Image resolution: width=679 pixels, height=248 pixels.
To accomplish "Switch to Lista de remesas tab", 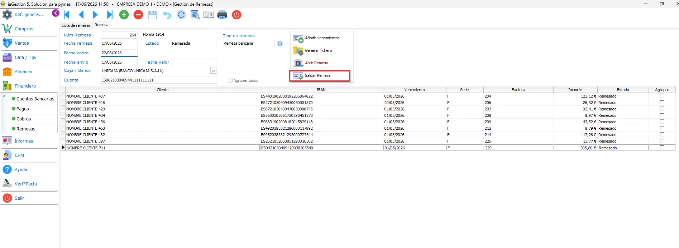I will 76,25.
